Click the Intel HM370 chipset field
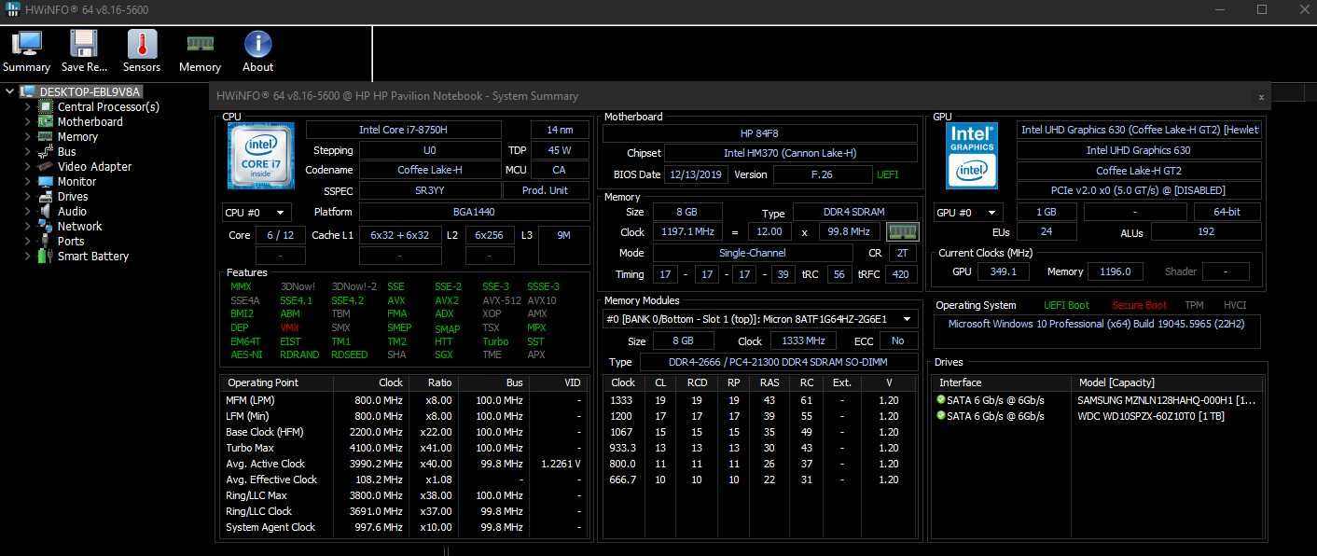The height and width of the screenshot is (556, 1317). [791, 153]
